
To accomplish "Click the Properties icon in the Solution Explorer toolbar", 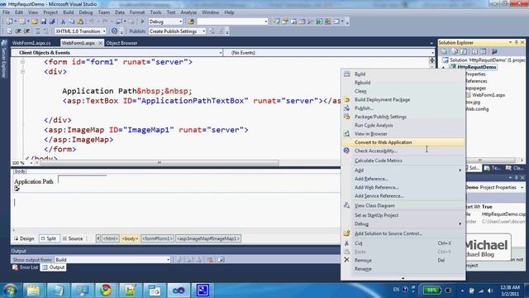I will click(445, 51).
